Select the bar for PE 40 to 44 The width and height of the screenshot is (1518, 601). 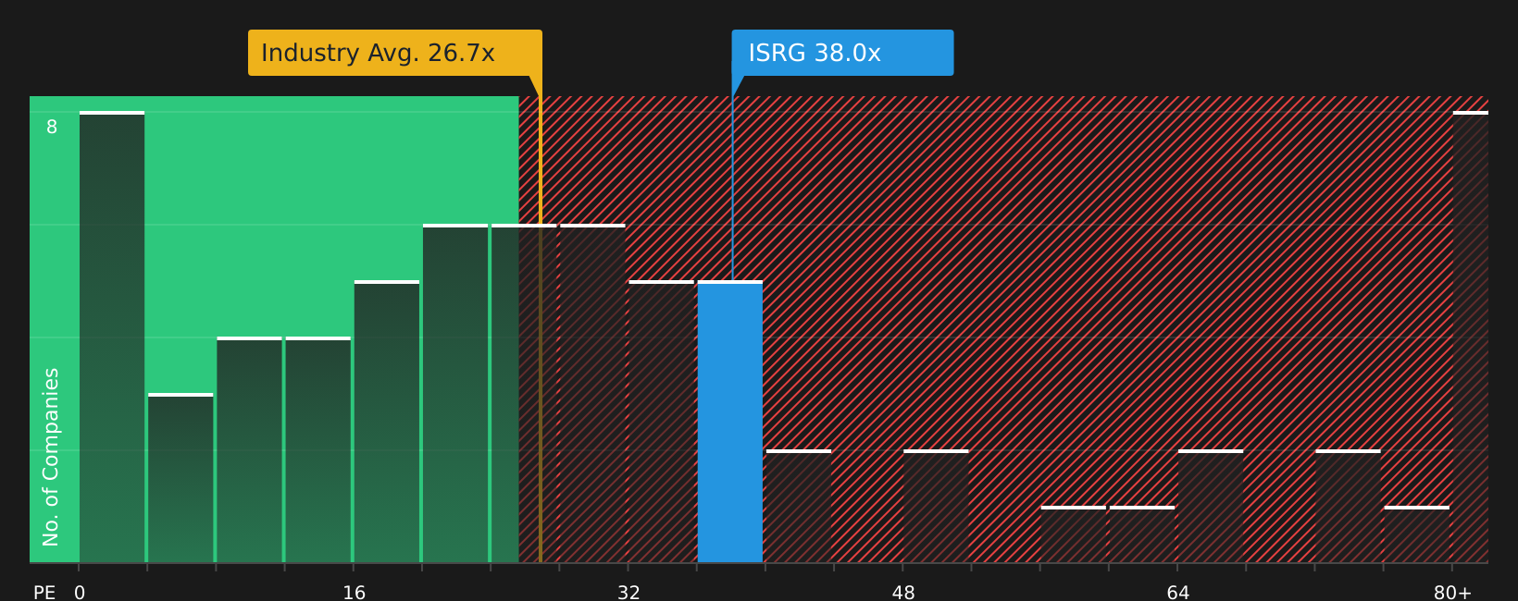799,506
